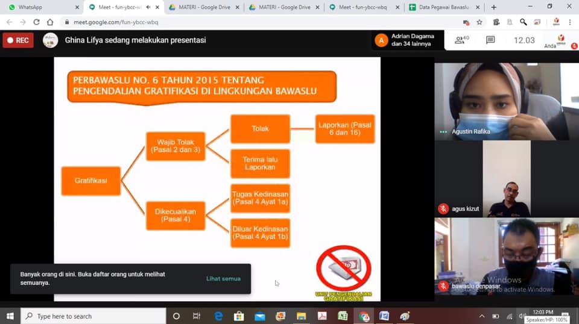Click the muted mic icon beside bawaslu denpasar
Image resolution: width=579 pixels, height=324 pixels.
click(x=443, y=286)
